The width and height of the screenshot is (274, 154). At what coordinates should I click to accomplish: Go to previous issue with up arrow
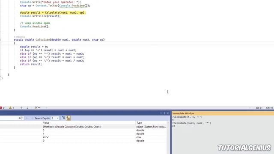pyautogui.click(x=21, y=108)
